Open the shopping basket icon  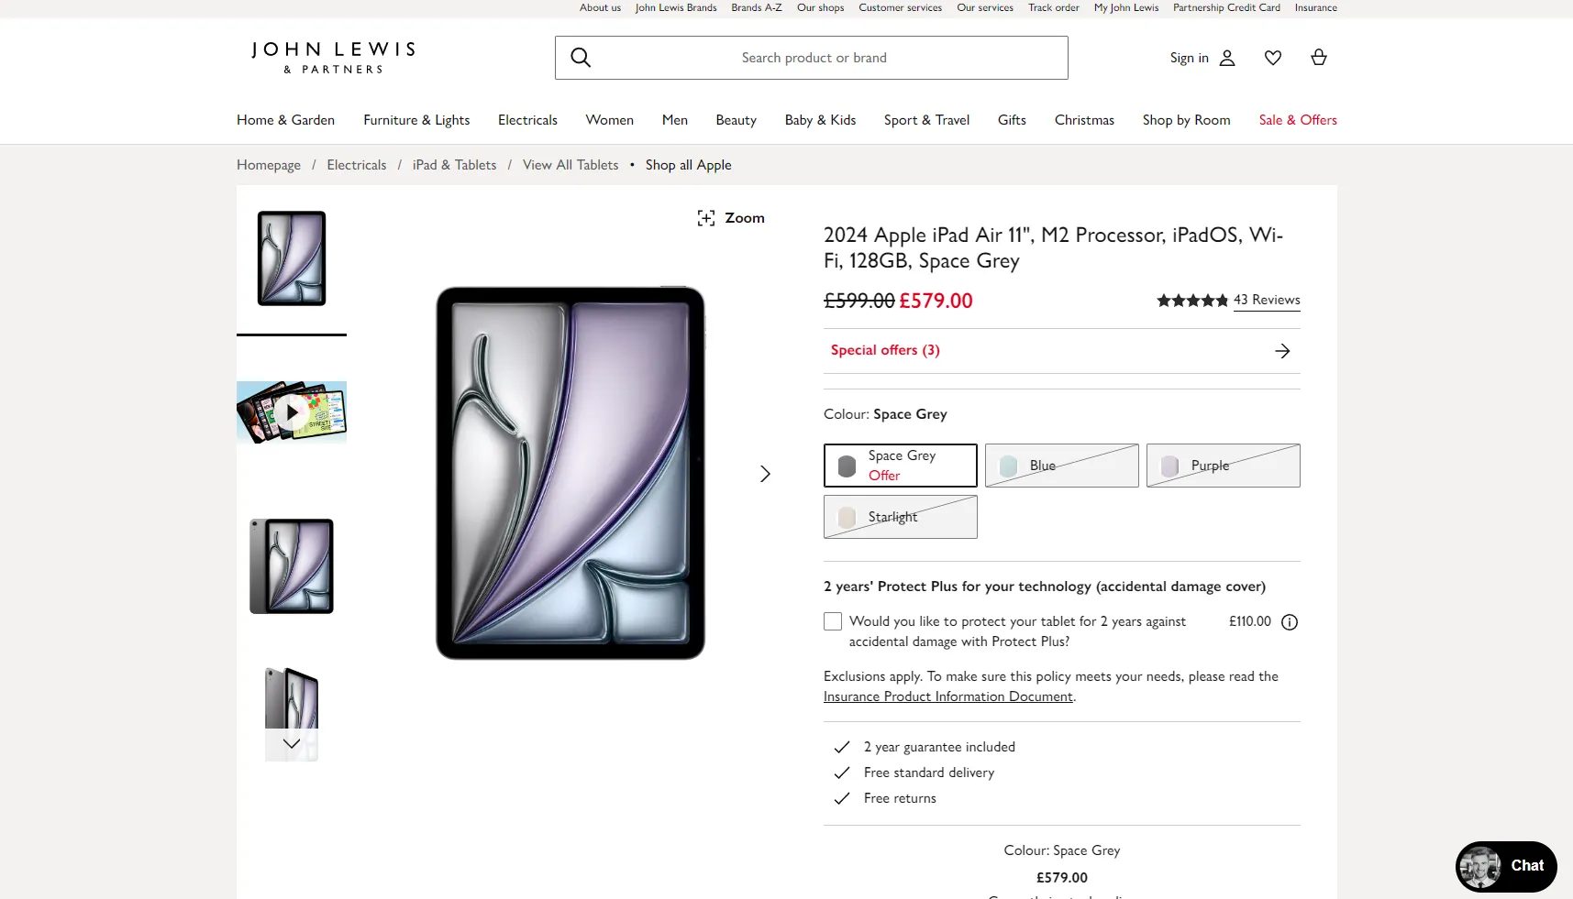pos(1319,58)
